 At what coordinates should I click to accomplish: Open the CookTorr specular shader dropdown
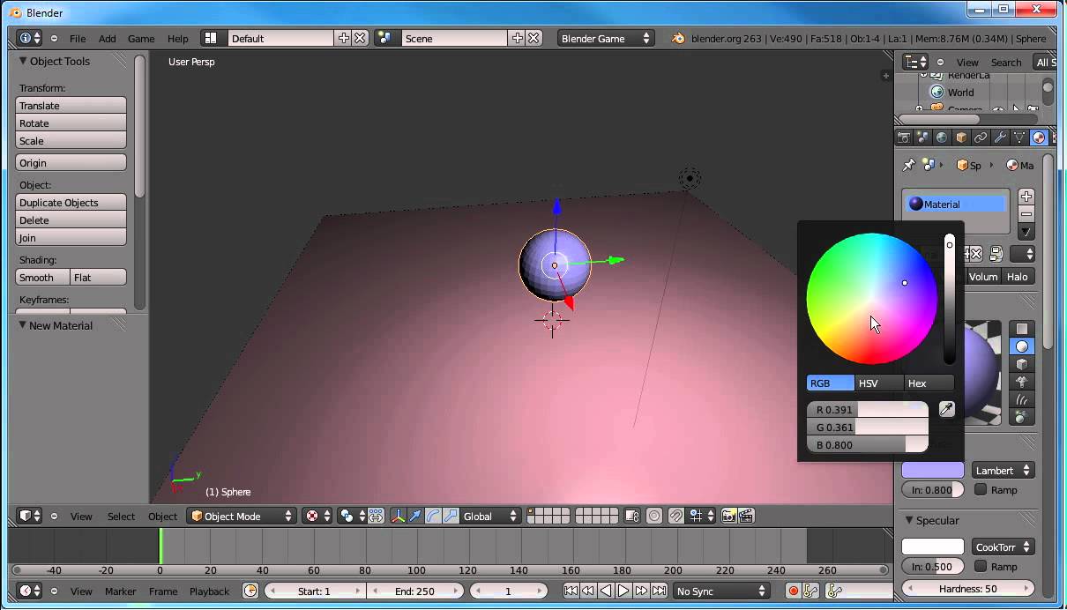pyautogui.click(x=1003, y=547)
